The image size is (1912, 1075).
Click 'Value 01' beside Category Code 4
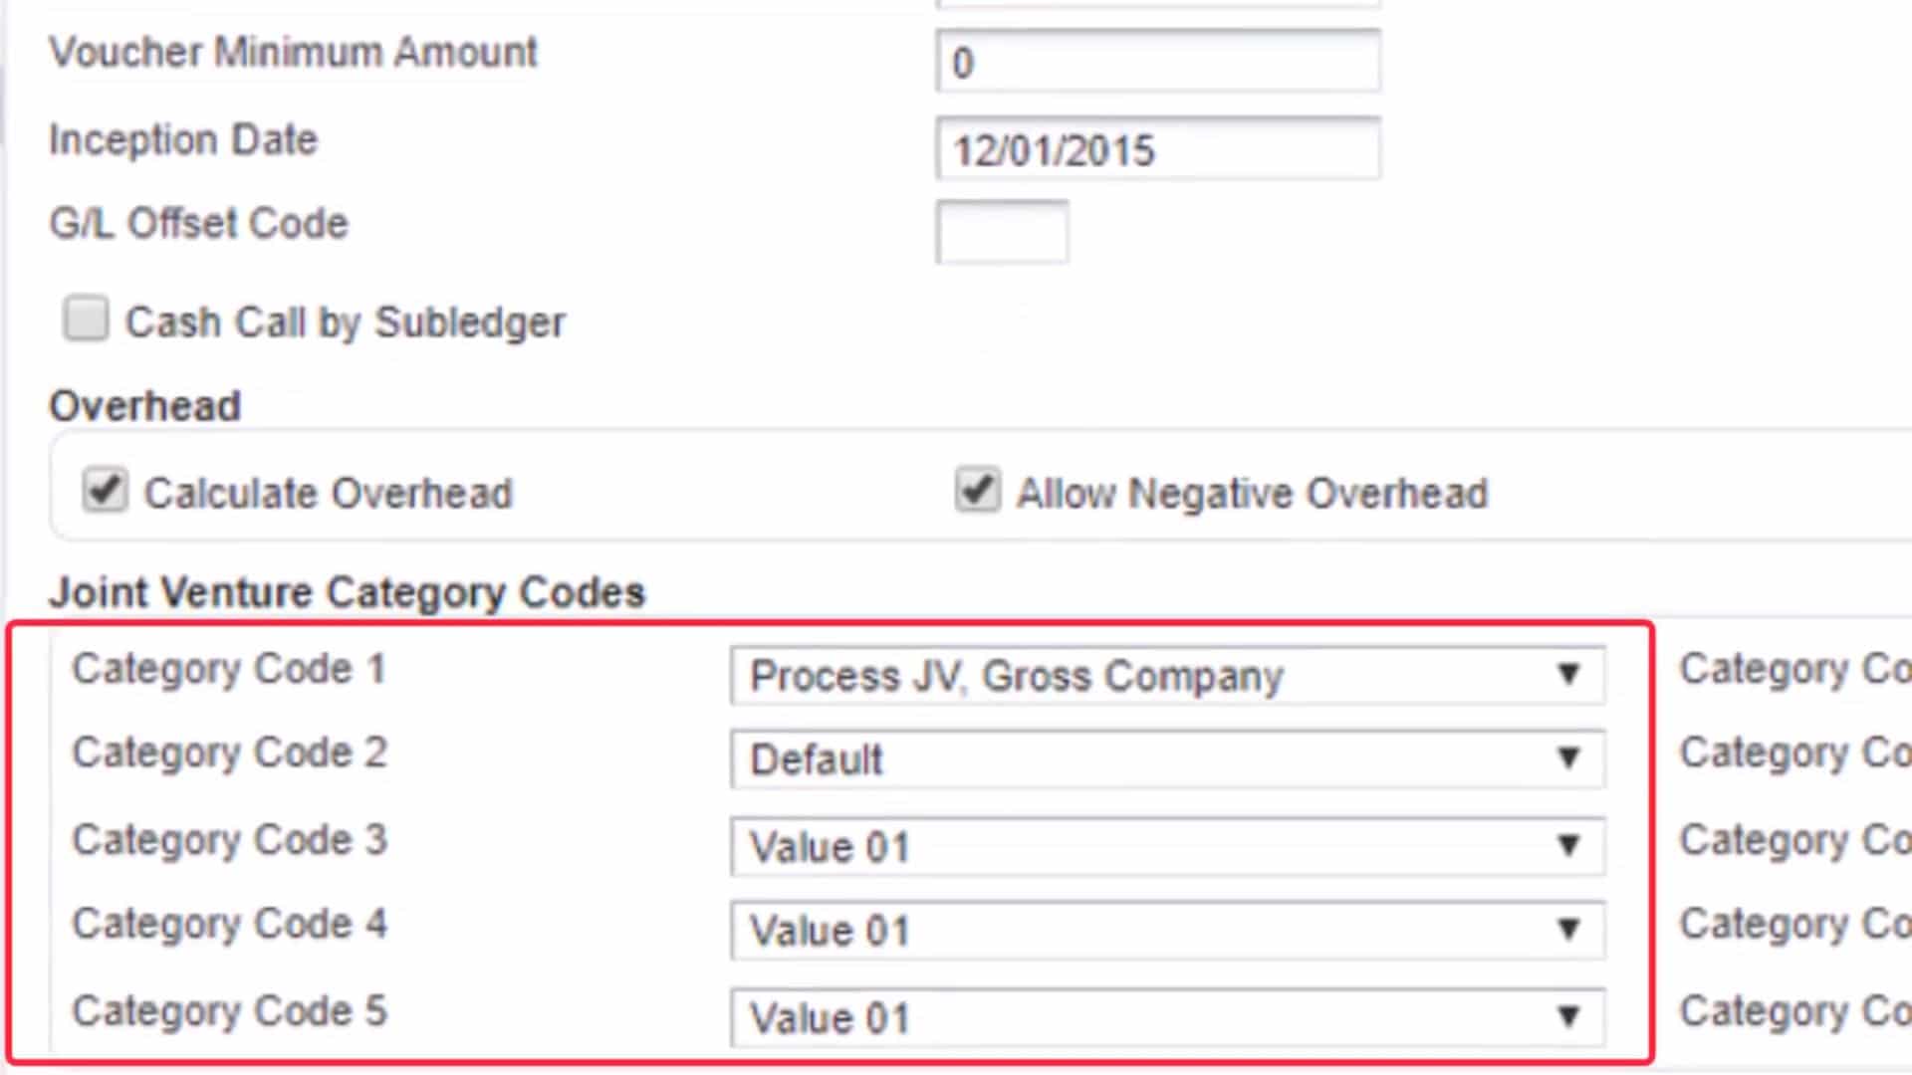coord(829,932)
